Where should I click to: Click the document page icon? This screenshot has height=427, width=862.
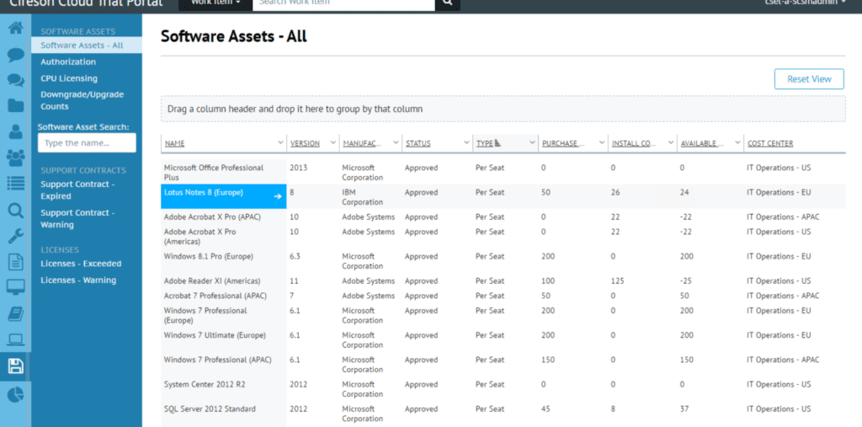point(15,262)
